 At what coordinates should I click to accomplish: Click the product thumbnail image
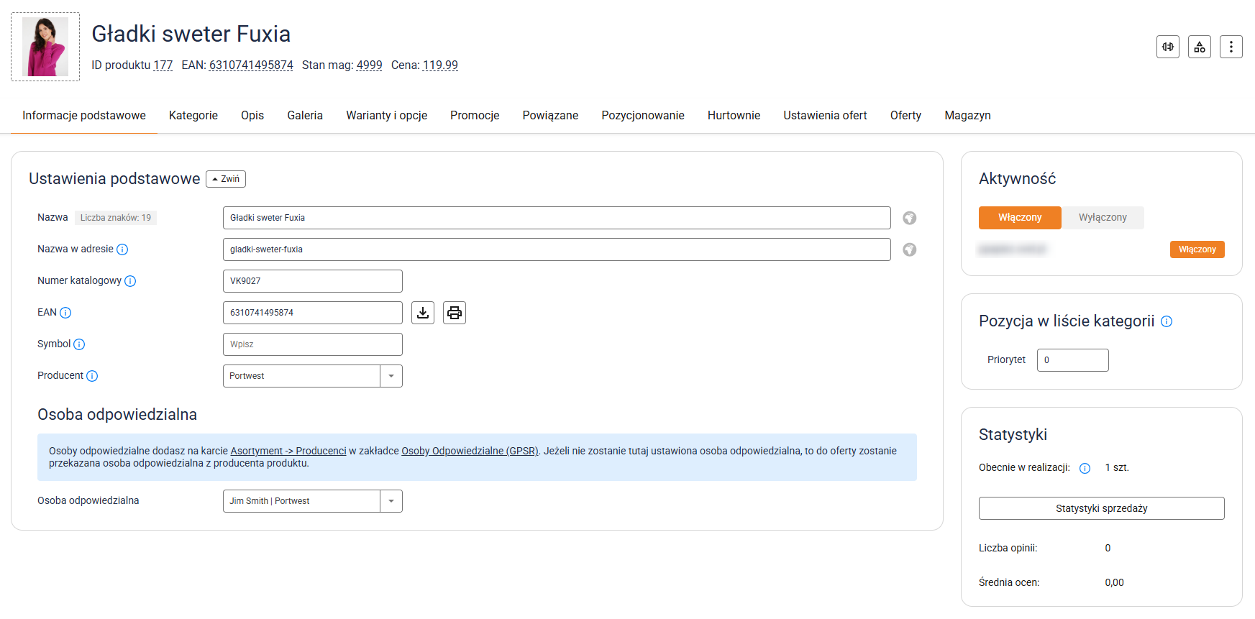pos(45,47)
